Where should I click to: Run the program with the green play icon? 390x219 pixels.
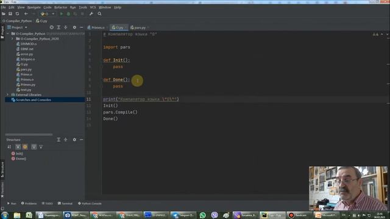(61, 13)
